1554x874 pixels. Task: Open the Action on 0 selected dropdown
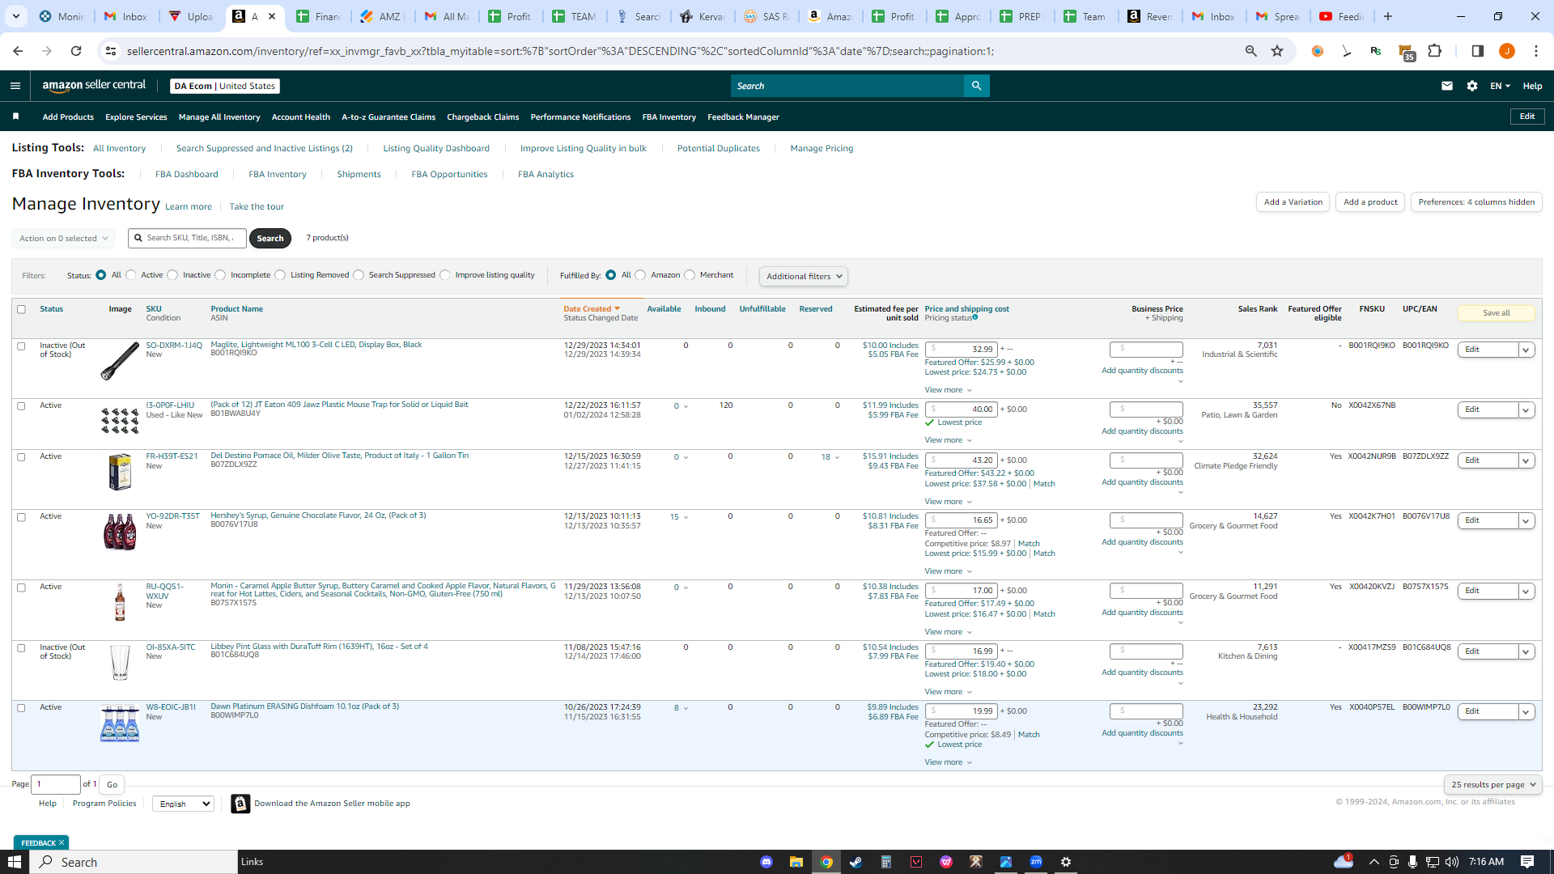[x=63, y=239]
